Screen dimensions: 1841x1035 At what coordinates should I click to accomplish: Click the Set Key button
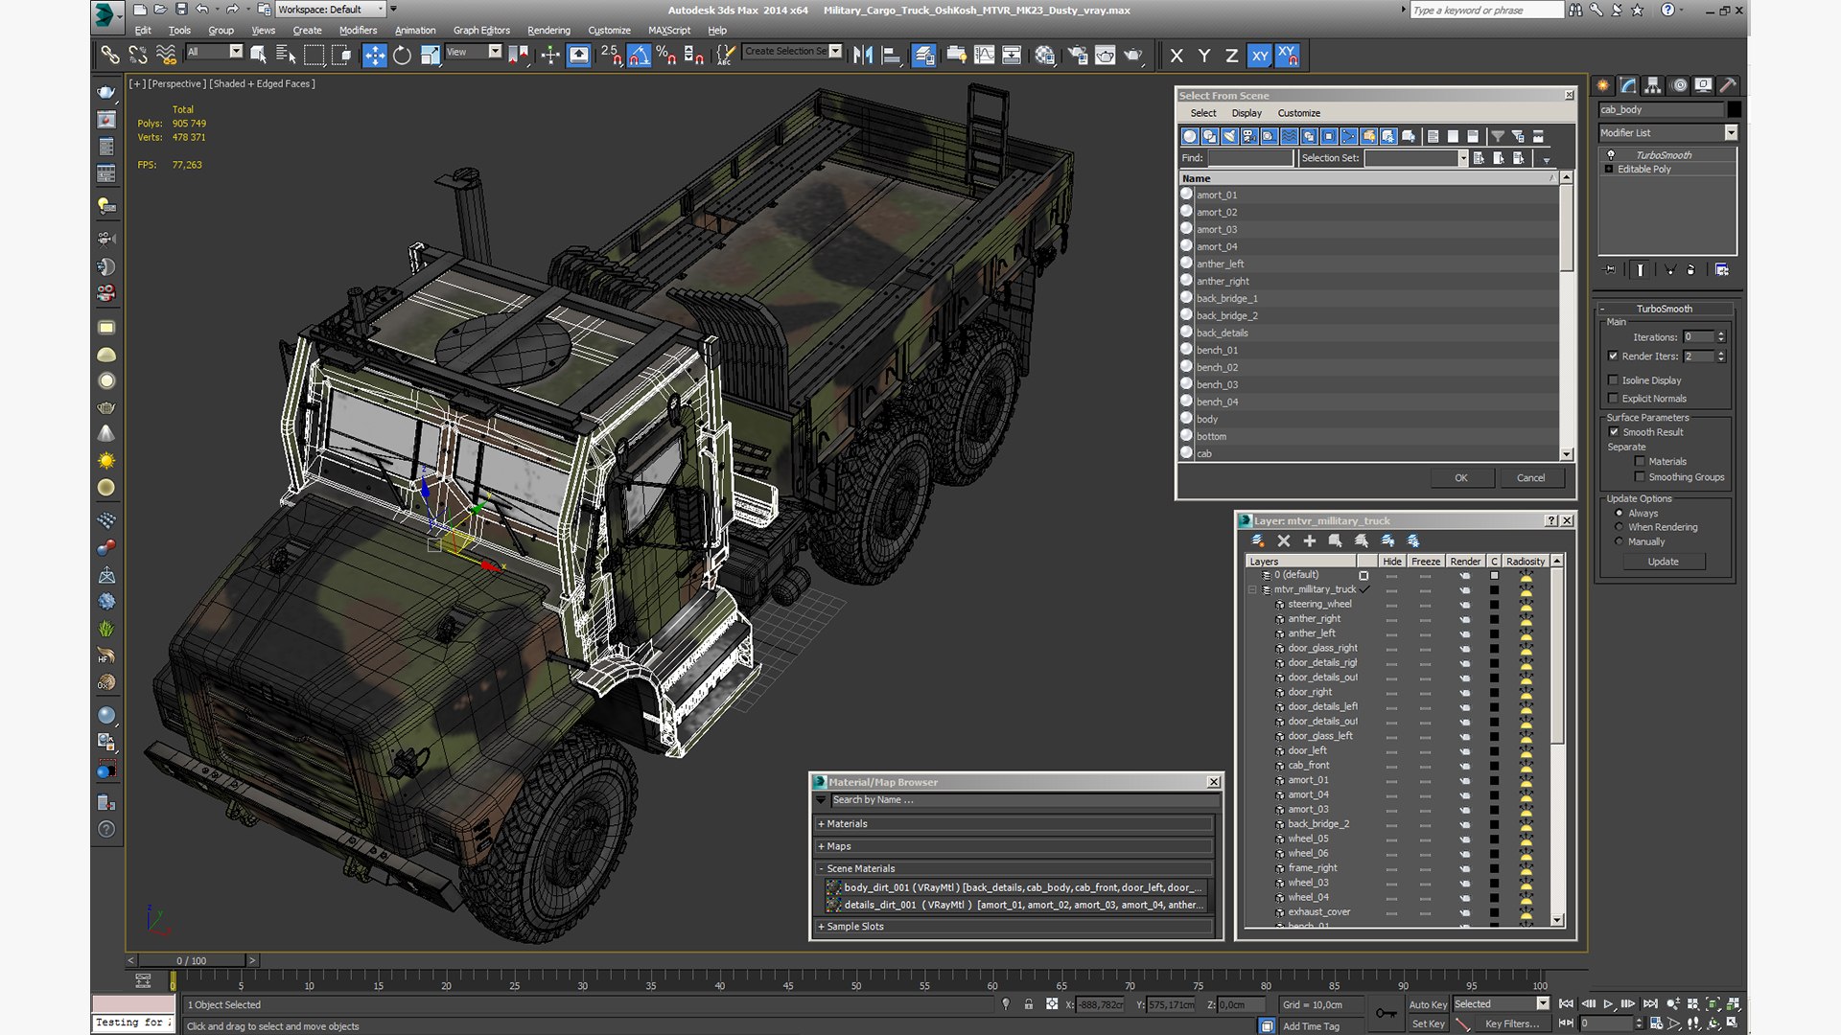point(1428,1023)
